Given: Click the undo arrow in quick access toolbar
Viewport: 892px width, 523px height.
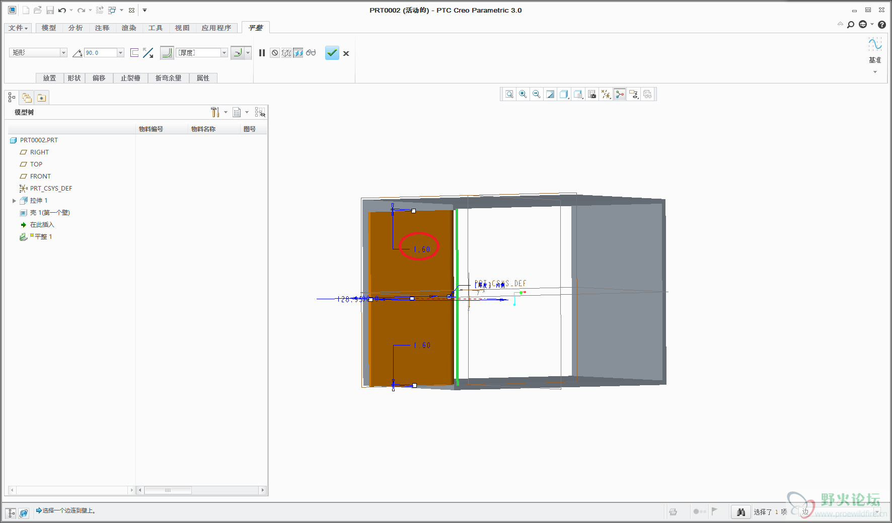Looking at the screenshot, I should click(x=62, y=10).
